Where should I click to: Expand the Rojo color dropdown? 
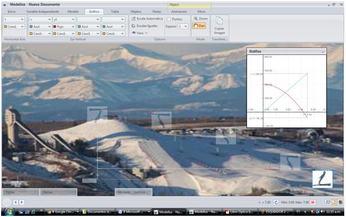click(x=64, y=26)
